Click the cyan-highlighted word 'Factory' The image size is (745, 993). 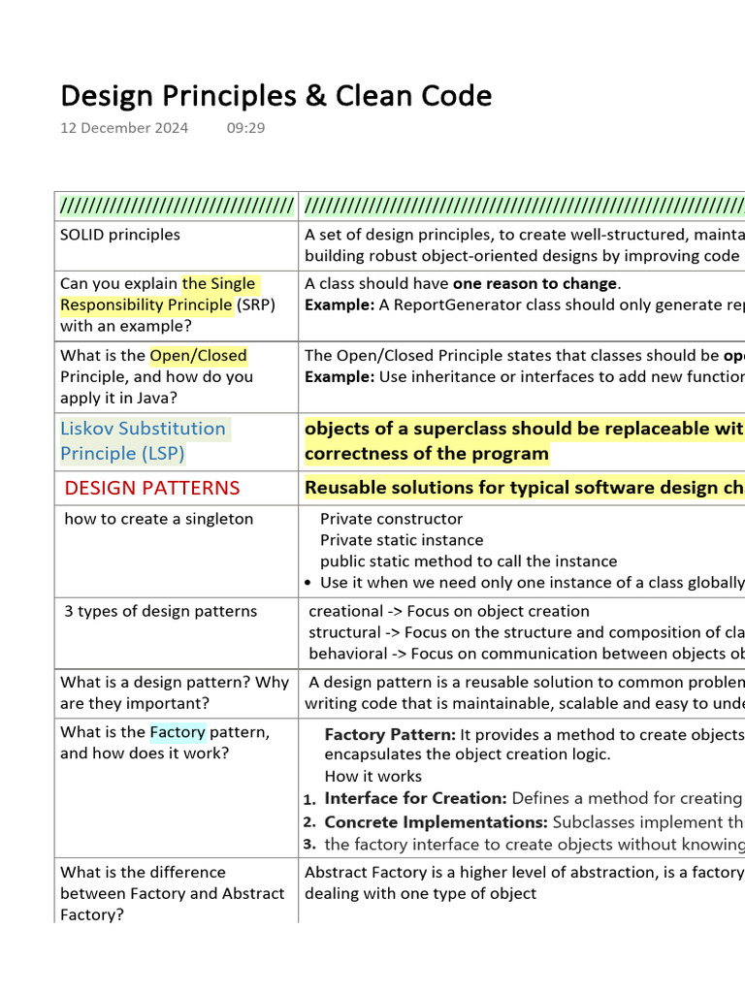(x=178, y=732)
